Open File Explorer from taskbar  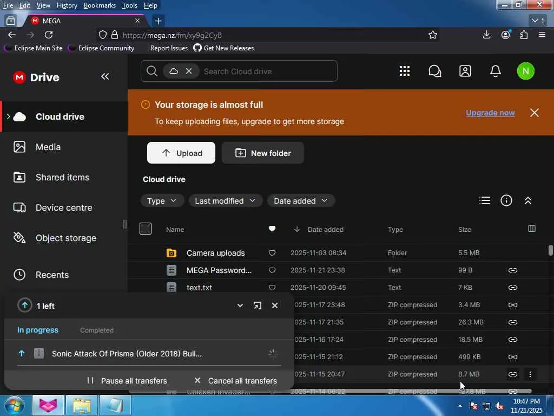[x=82, y=405]
